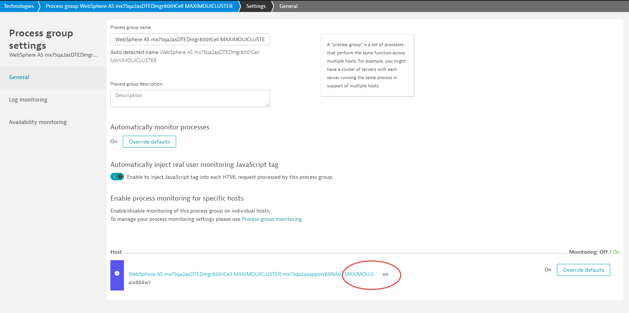The width and height of the screenshot is (629, 313).
Task: Click Override defaults for host aix864w1
Action: [x=584, y=270]
